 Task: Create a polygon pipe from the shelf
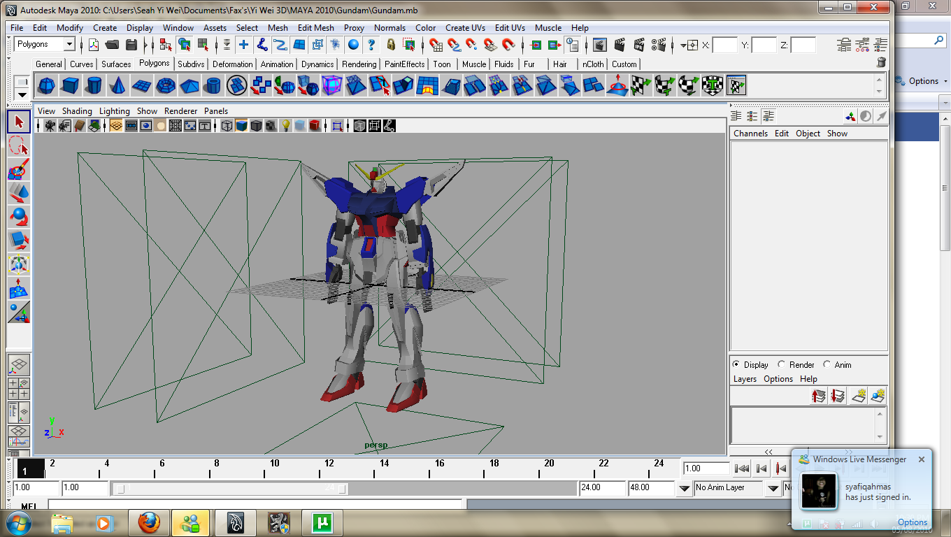point(213,86)
